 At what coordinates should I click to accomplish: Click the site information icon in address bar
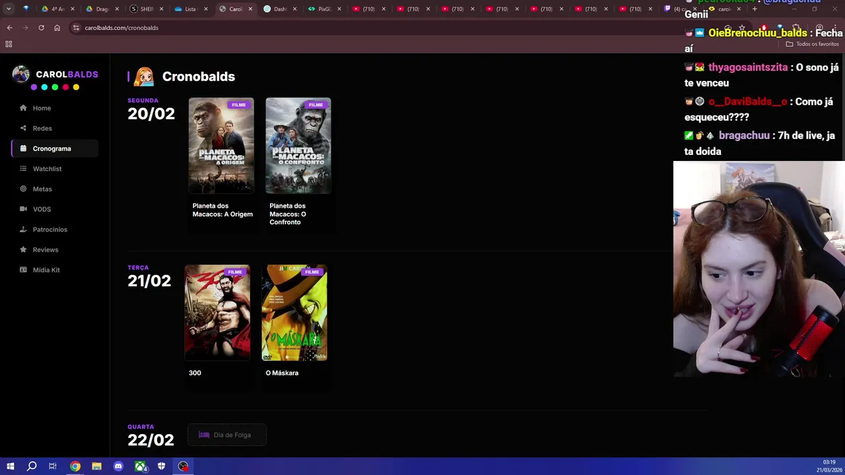point(76,28)
